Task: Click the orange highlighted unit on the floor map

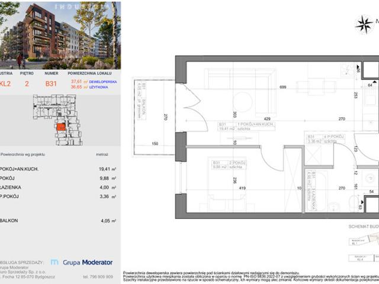Action: 61,127
